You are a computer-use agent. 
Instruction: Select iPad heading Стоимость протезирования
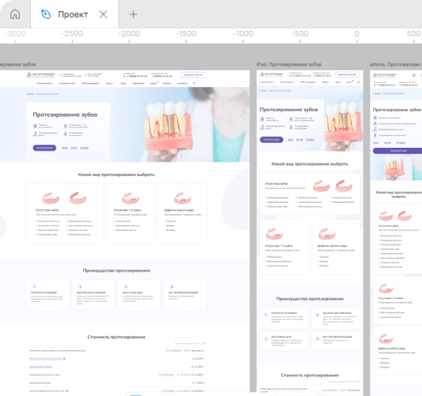310,375
